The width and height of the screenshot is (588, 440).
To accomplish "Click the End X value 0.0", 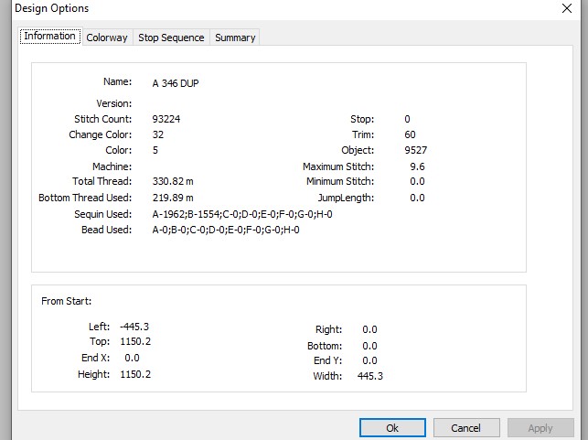I will (x=132, y=358).
